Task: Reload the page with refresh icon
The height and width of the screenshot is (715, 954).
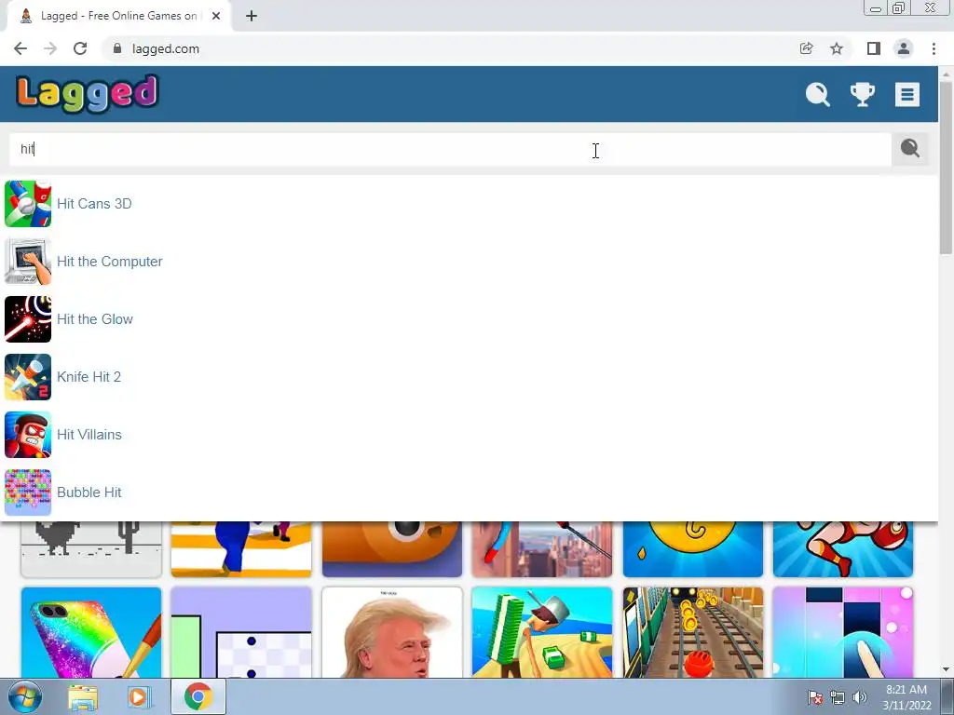Action: [80, 48]
